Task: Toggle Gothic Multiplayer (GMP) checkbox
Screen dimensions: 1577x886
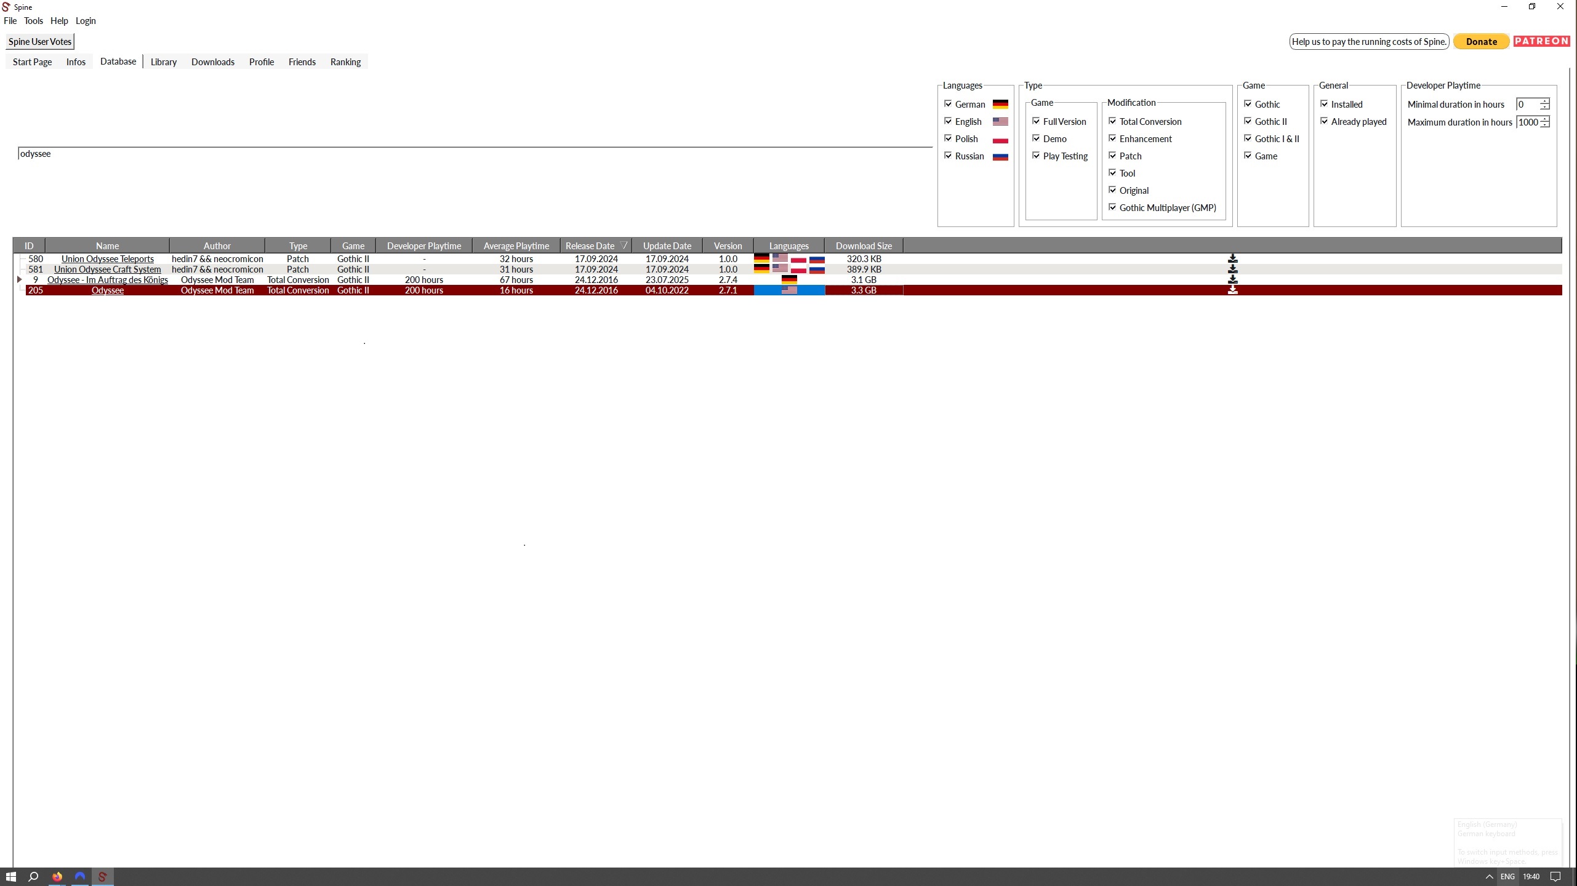Action: [x=1112, y=207]
